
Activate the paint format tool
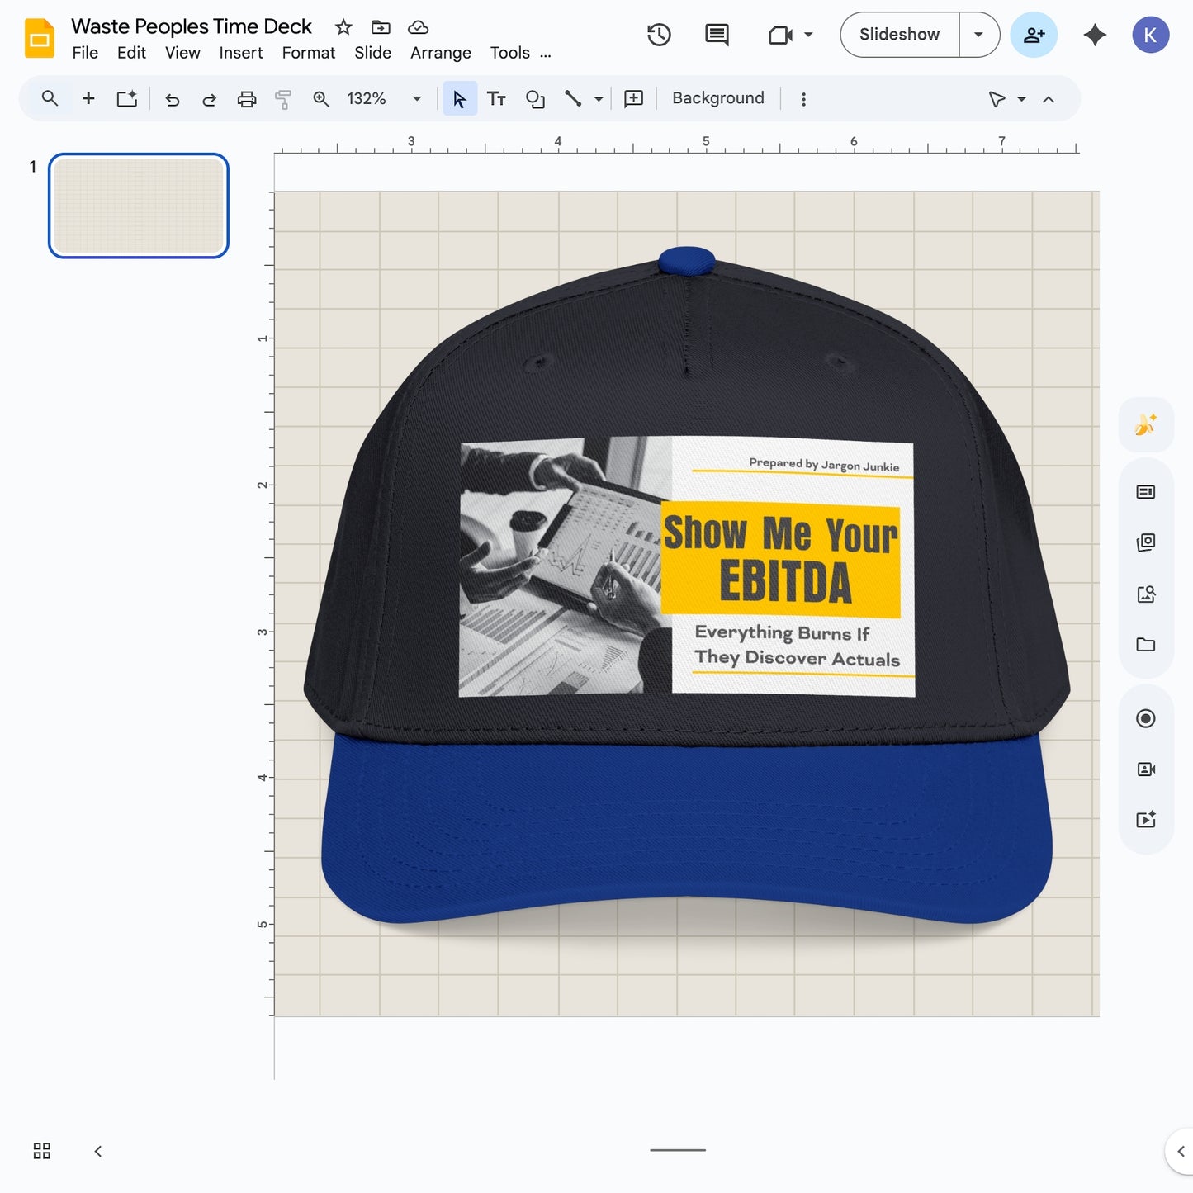(283, 99)
